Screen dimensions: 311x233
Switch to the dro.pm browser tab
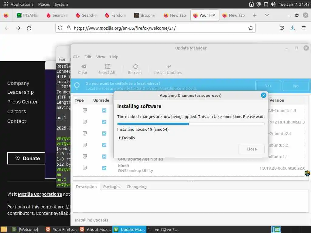145,15
